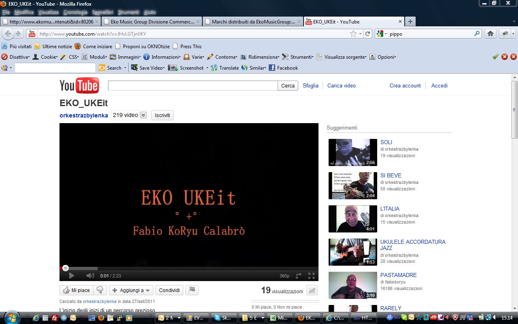
Task: Open the 360p quality selector
Action: point(284,276)
